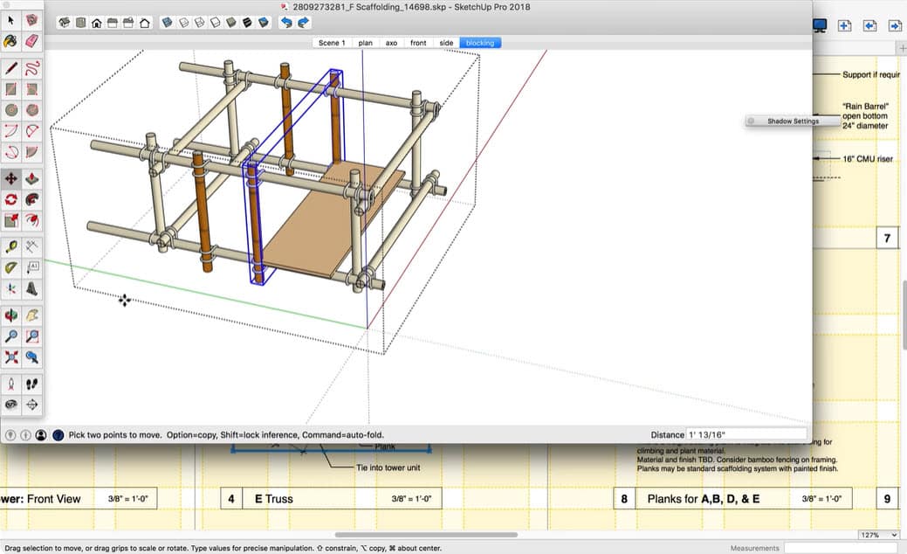Image resolution: width=907 pixels, height=554 pixels.
Task: Choose the Orbit tool
Action: (11, 315)
